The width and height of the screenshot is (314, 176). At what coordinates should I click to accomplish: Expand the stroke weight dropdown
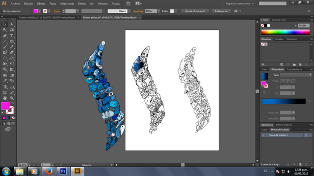coord(78,11)
